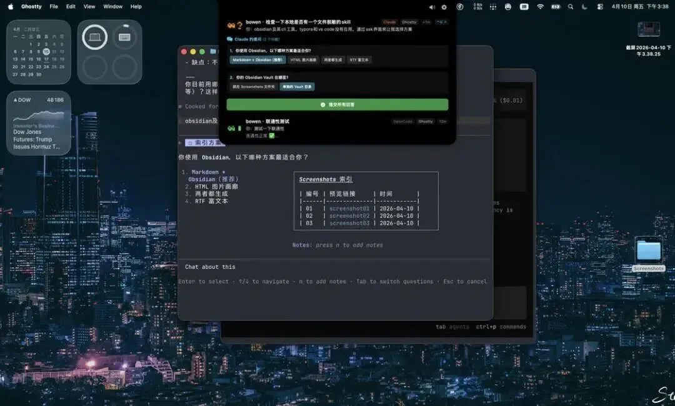675x406 pixels.
Task: Select terminal option 4 RTF
Action: (206, 201)
